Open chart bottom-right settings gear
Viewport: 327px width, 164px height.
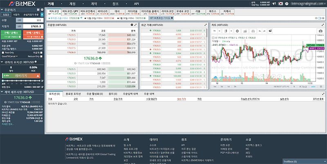tap(321, 86)
